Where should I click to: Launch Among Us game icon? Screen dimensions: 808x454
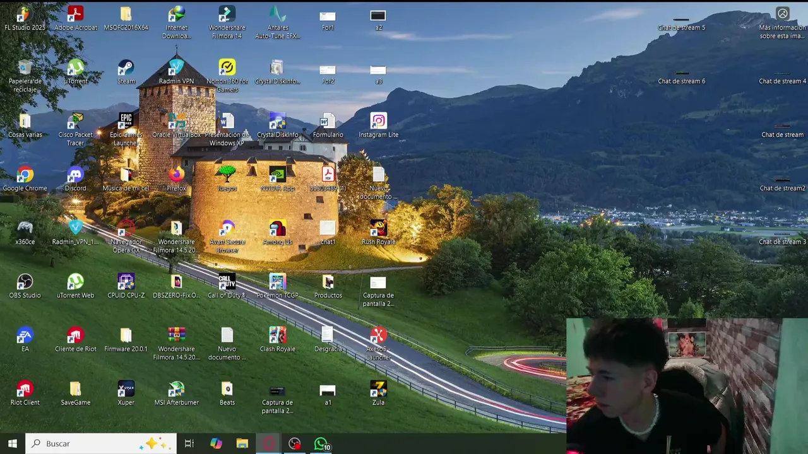pyautogui.click(x=277, y=228)
